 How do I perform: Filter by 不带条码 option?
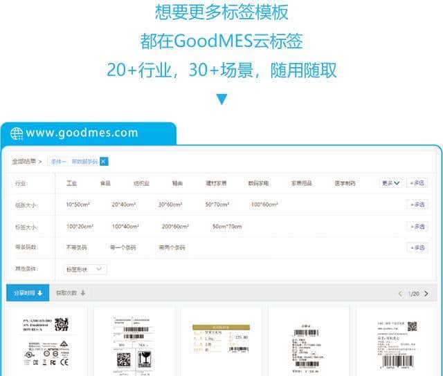point(77,247)
